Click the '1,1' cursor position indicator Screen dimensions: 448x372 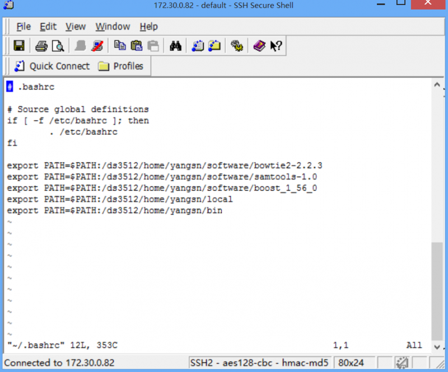(341, 345)
